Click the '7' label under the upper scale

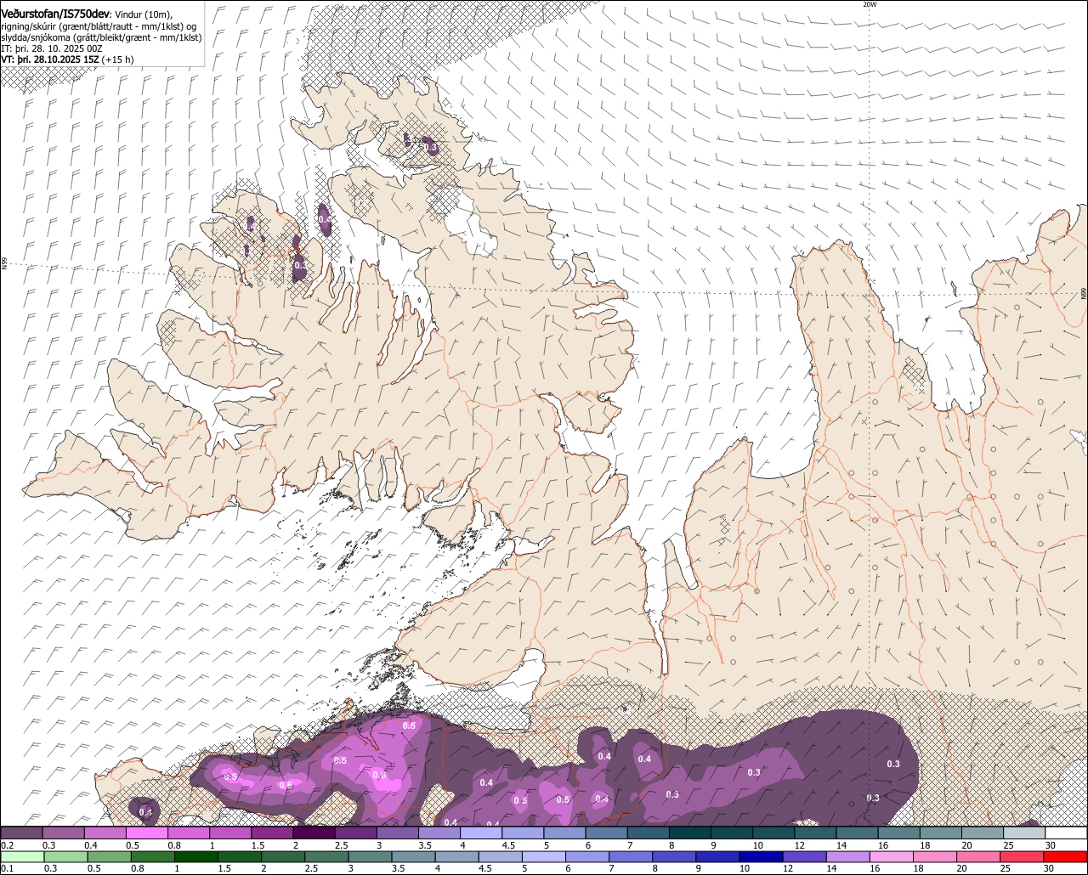pyautogui.click(x=631, y=846)
